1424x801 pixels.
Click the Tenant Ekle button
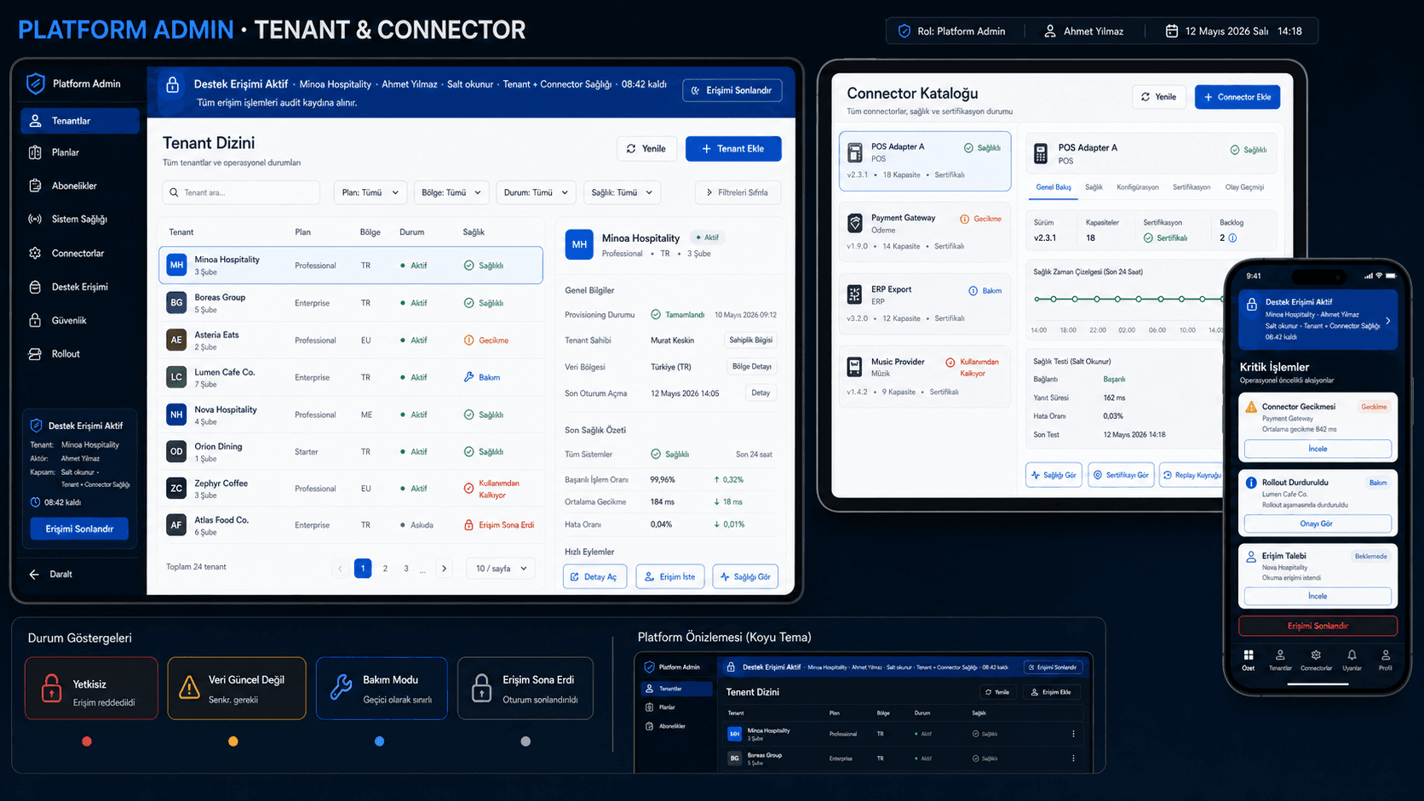[733, 149]
